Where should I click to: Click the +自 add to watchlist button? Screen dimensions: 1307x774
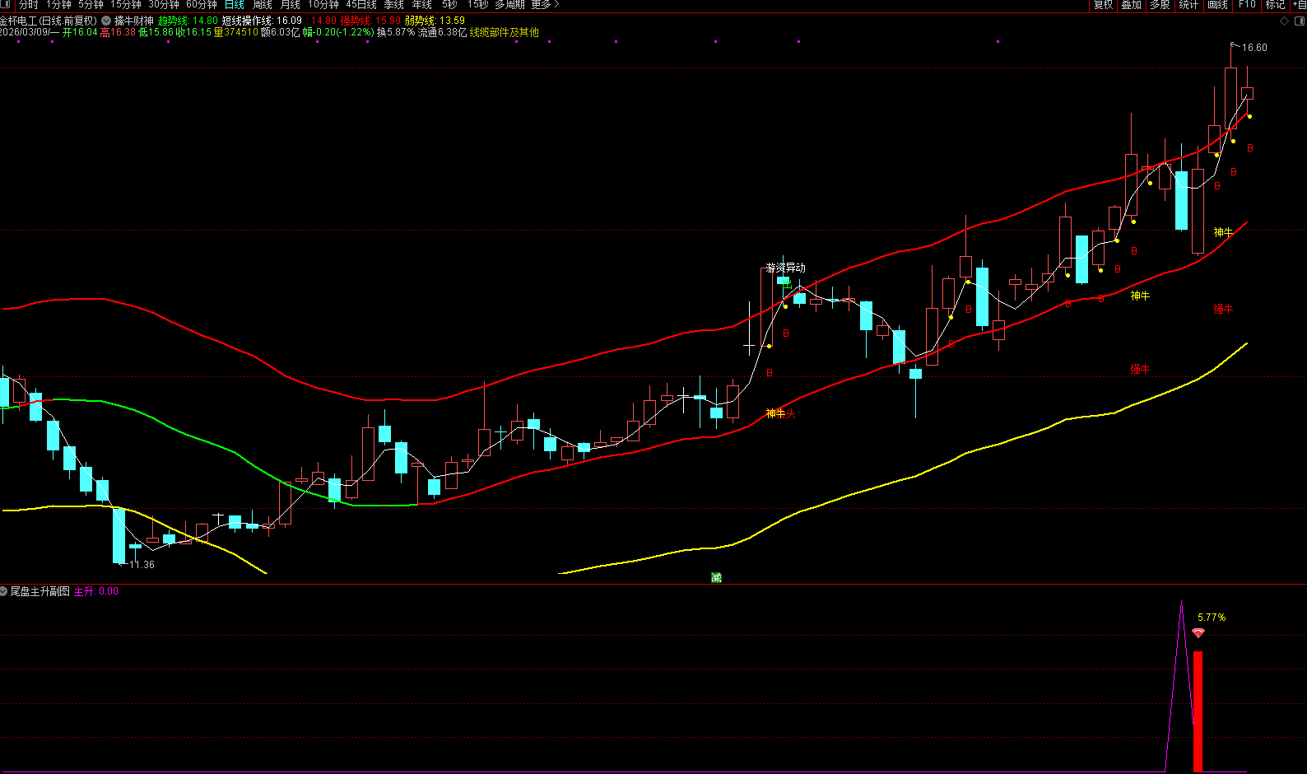(x=1298, y=5)
